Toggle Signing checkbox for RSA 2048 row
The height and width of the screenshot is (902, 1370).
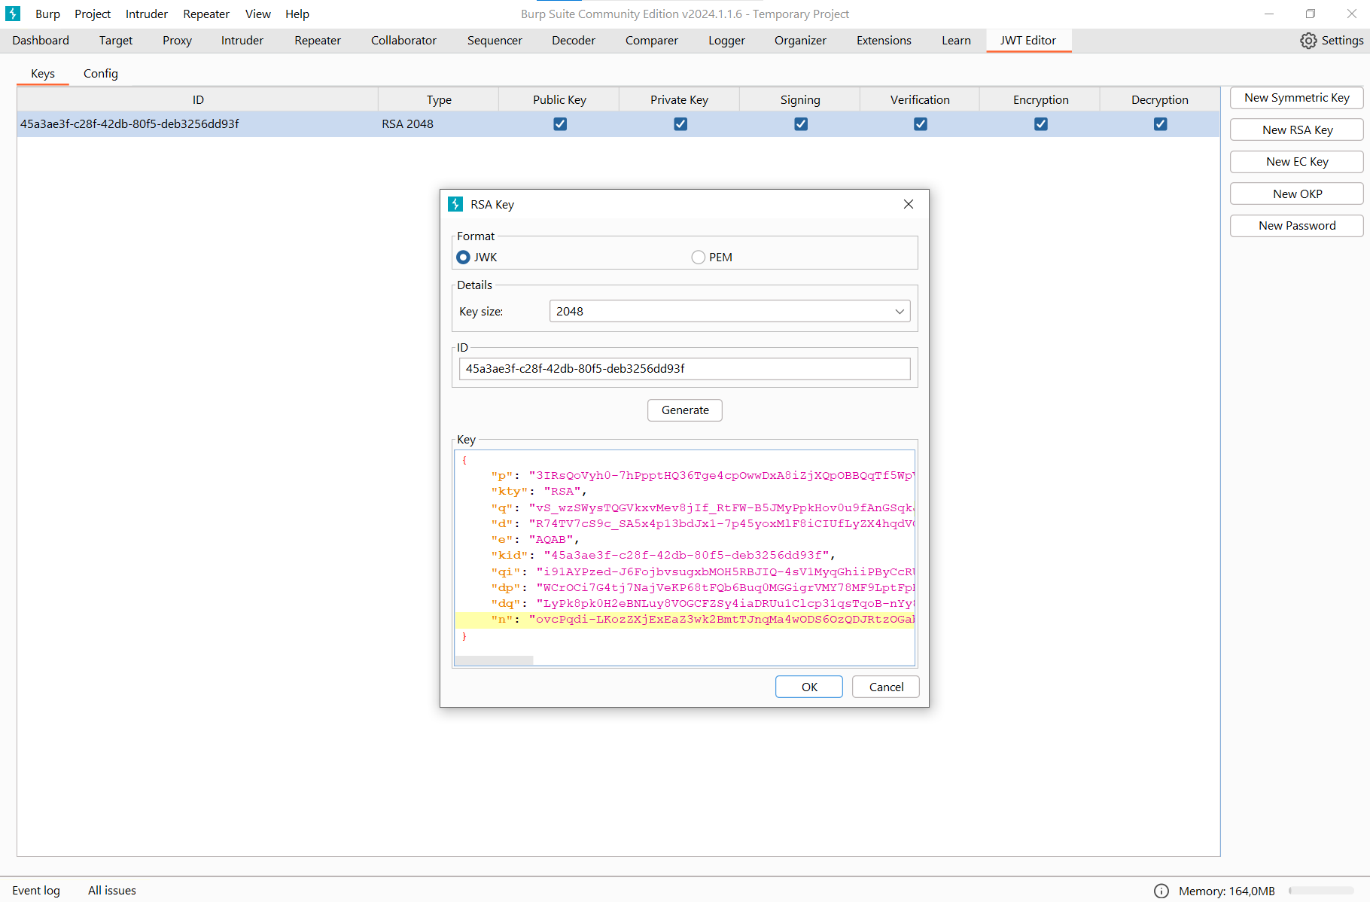coord(801,124)
